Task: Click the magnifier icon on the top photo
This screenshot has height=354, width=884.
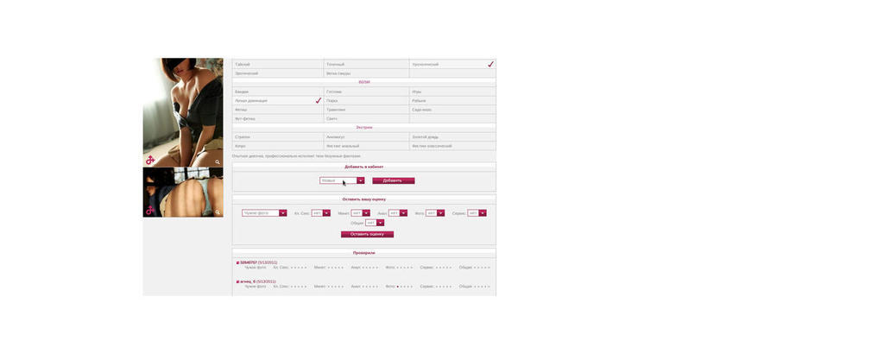Action: pyautogui.click(x=218, y=161)
